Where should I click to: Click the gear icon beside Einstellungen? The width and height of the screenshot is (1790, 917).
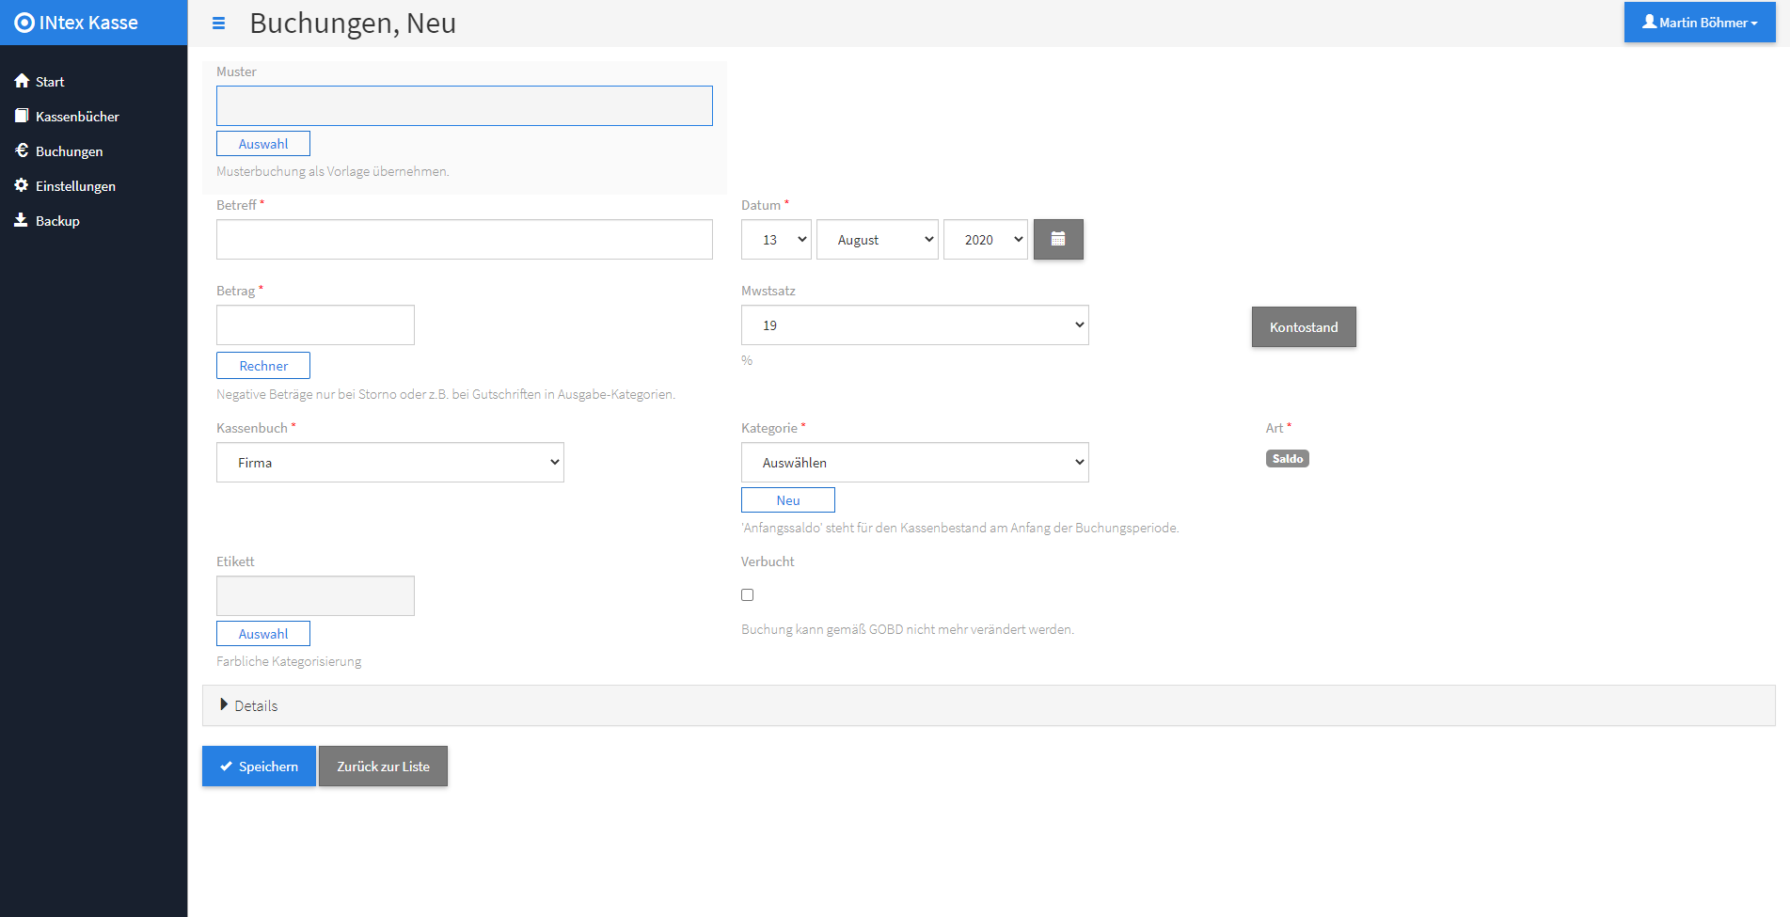point(22,185)
